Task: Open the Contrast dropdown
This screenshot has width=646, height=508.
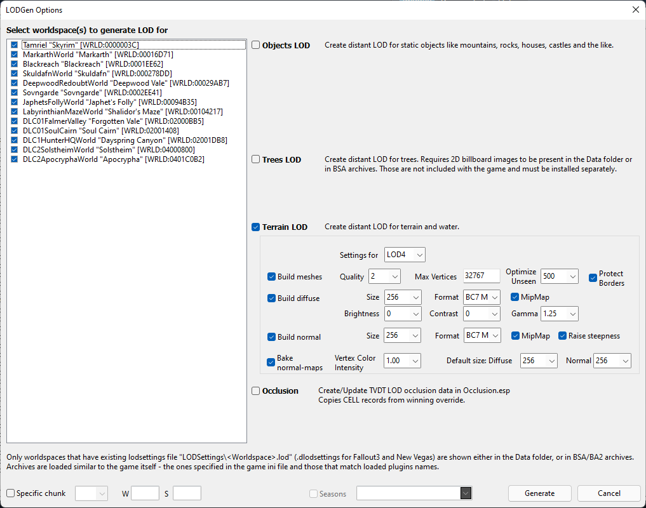Action: pyautogui.click(x=481, y=314)
